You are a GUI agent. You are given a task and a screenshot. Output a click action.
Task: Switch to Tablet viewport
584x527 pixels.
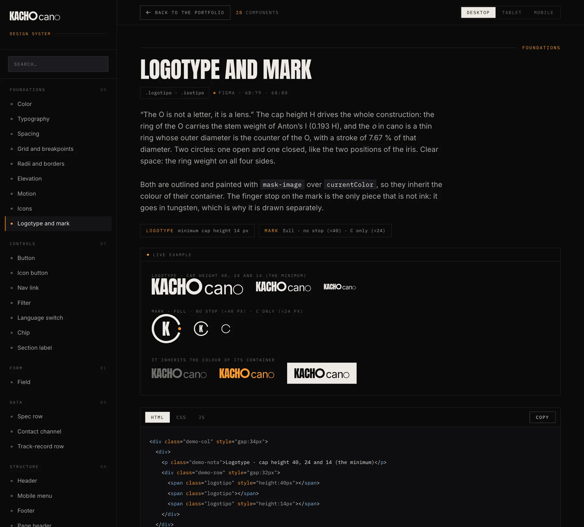click(x=512, y=13)
